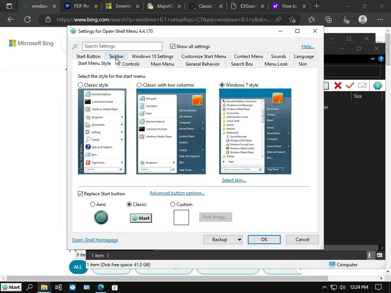Select Classic with two columns option
The height and width of the screenshot is (293, 391).
coord(139,85)
